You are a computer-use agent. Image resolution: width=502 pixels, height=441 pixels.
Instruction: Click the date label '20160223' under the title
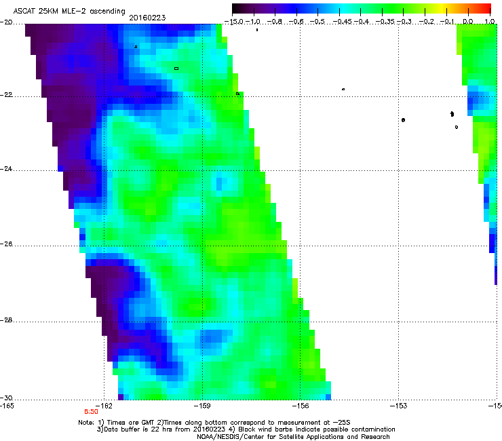tap(147, 18)
